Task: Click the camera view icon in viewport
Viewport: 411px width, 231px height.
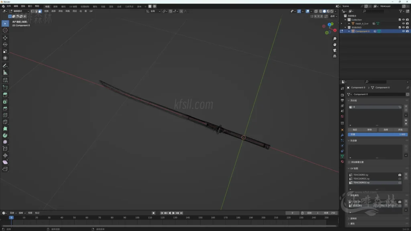Action: tap(335, 51)
